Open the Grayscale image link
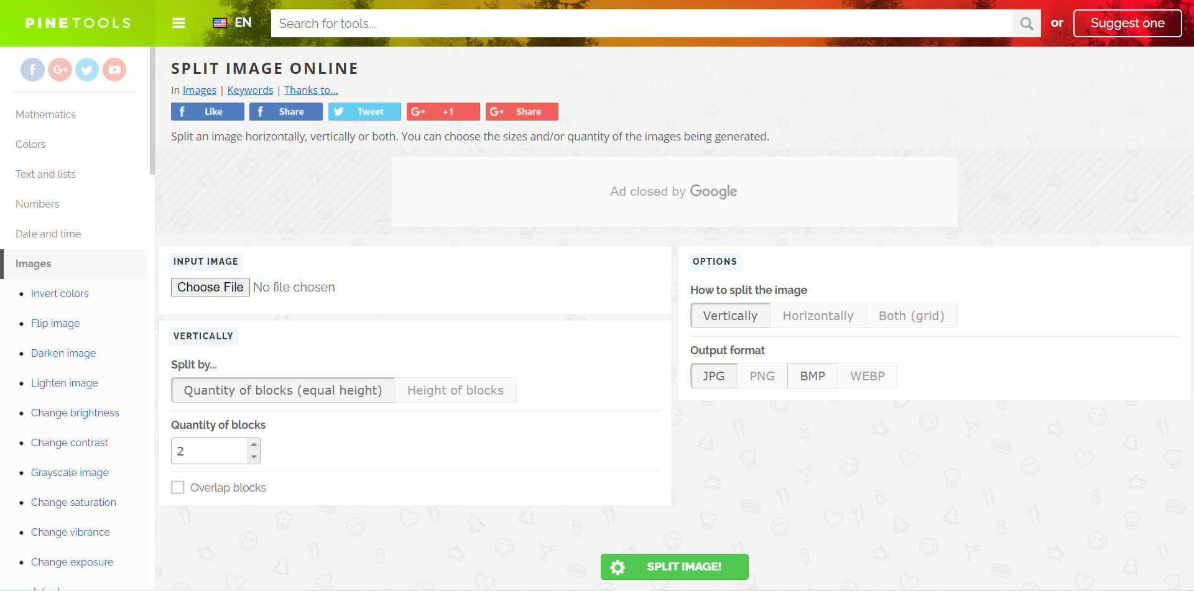Screen dimensions: 1194x591 click(70, 473)
